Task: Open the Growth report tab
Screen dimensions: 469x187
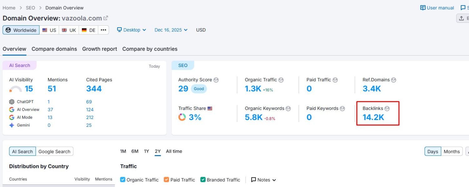Action: coord(99,49)
